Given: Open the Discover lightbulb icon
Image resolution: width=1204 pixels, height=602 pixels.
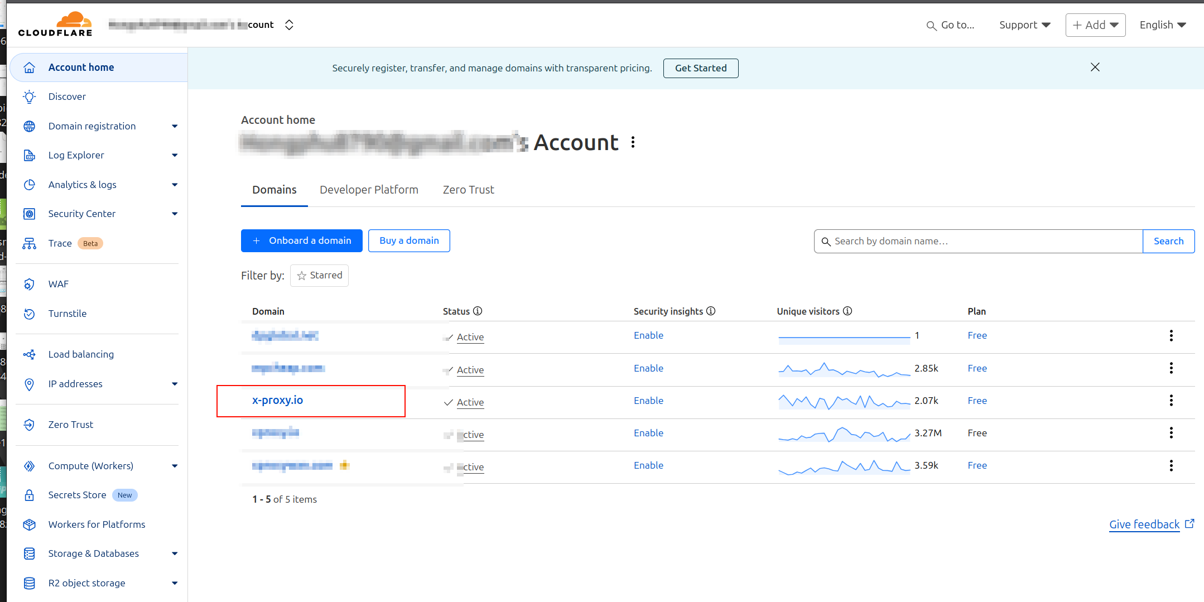Looking at the screenshot, I should tap(30, 97).
